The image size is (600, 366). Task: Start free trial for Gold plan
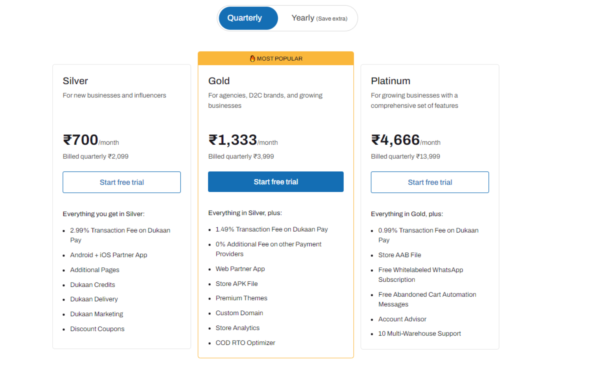click(x=276, y=182)
